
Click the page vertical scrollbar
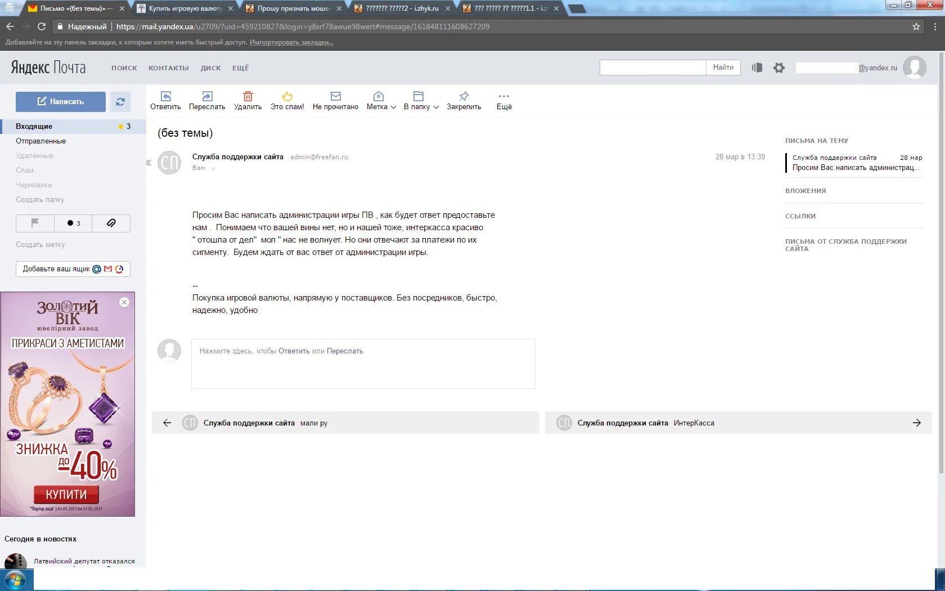coord(942,262)
